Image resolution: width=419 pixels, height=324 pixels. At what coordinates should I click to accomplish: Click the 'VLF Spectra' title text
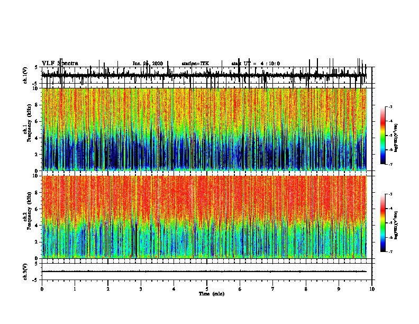(x=60, y=64)
